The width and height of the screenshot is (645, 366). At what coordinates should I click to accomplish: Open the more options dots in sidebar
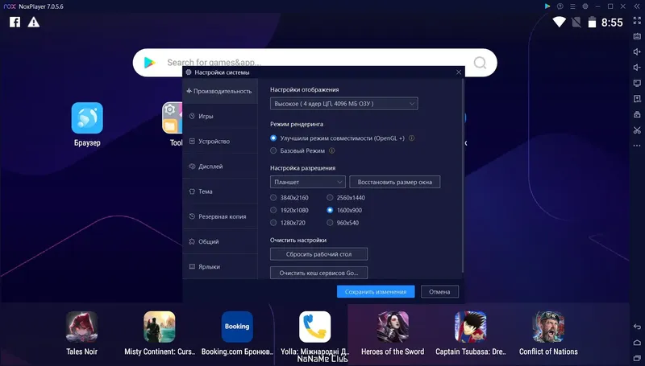point(637,146)
